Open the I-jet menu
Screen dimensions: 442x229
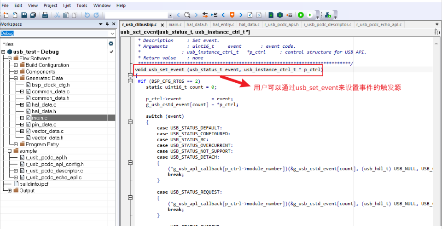tap(67, 6)
